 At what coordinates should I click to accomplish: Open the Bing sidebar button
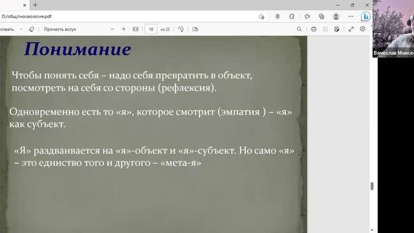coord(365,16)
